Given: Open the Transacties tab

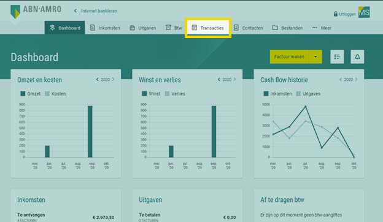Looking at the screenshot, I should point(208,28).
